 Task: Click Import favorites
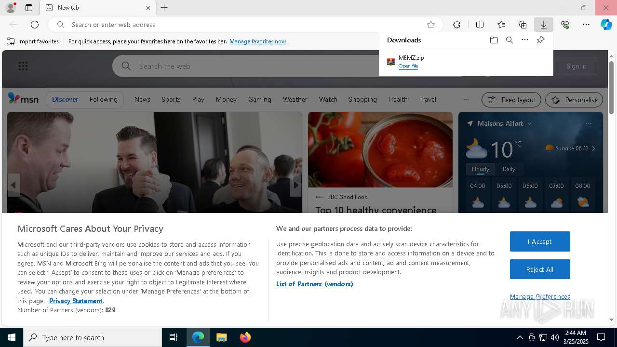33,41
